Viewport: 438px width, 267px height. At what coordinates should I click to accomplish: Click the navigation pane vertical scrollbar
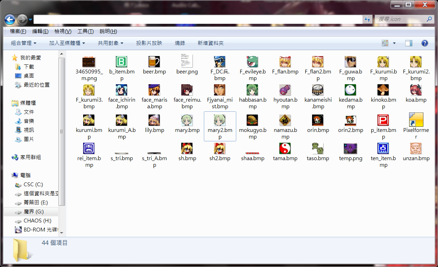(x=62, y=132)
